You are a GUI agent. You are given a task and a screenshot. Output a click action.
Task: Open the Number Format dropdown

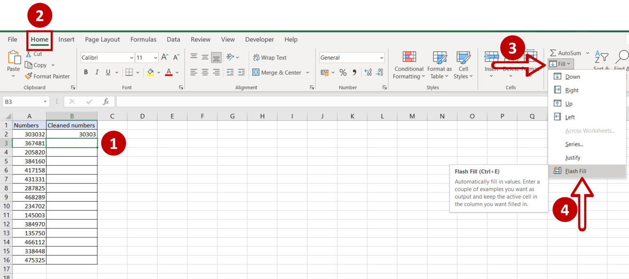[351, 57]
